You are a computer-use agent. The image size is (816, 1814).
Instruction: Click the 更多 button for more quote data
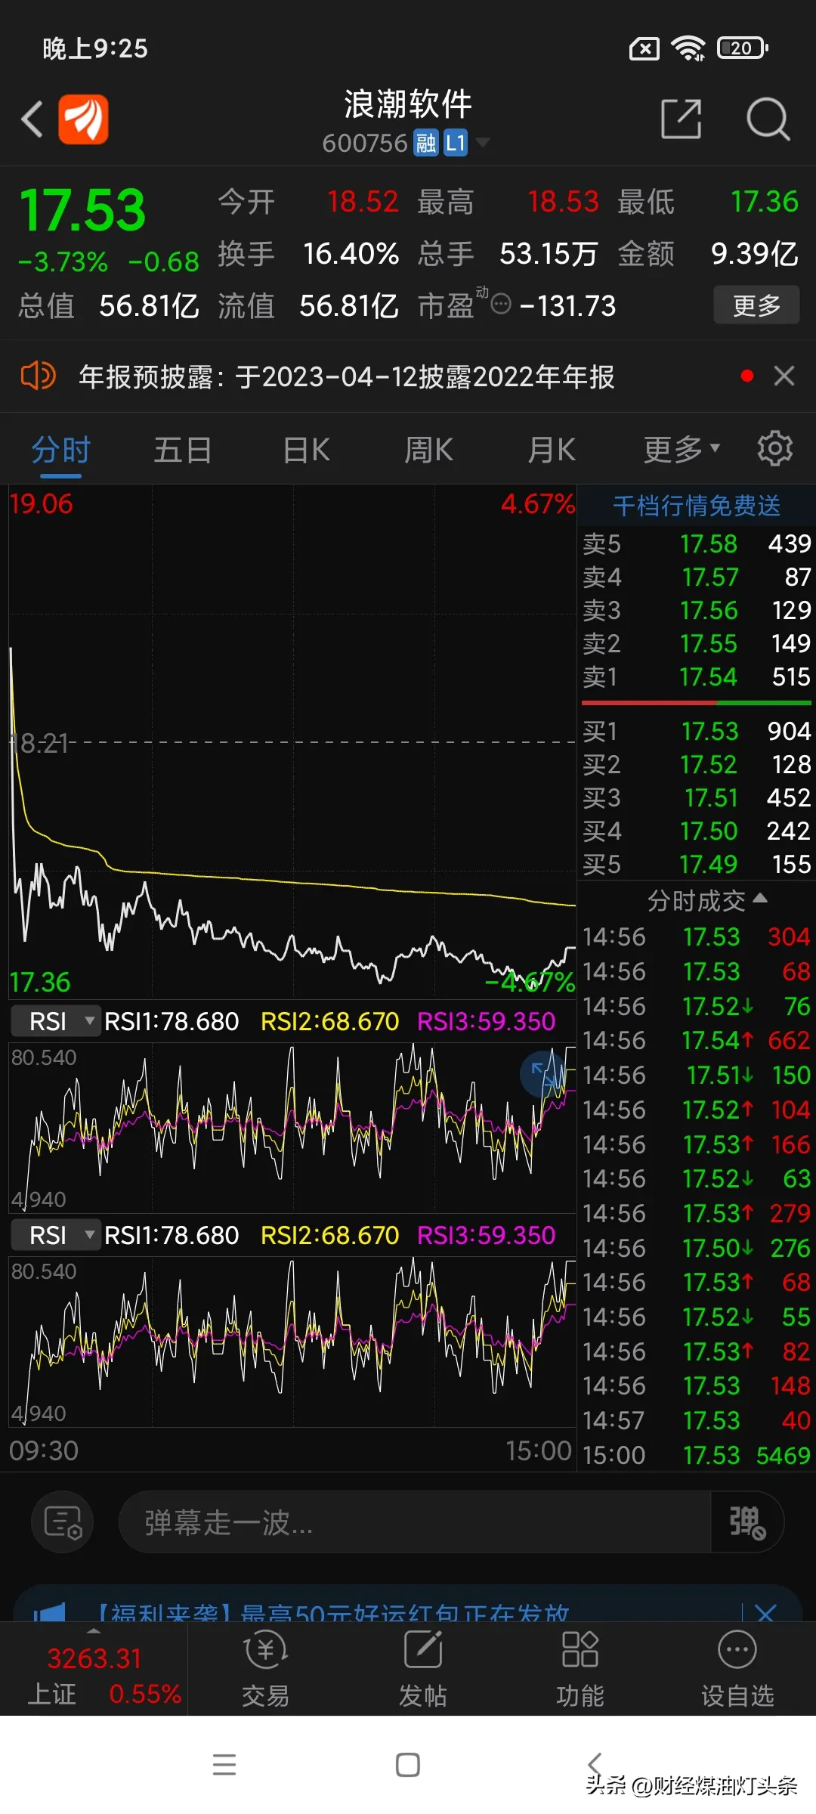tap(756, 305)
